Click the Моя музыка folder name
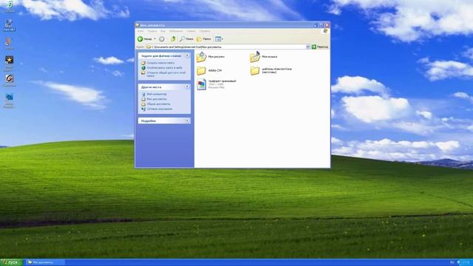473x266 pixels. pos(269,57)
